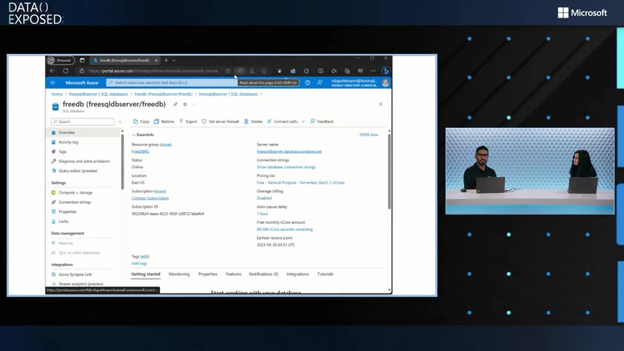Screen dimensions: 624x351
Task: Click Show database connection strings link
Action: point(286,167)
